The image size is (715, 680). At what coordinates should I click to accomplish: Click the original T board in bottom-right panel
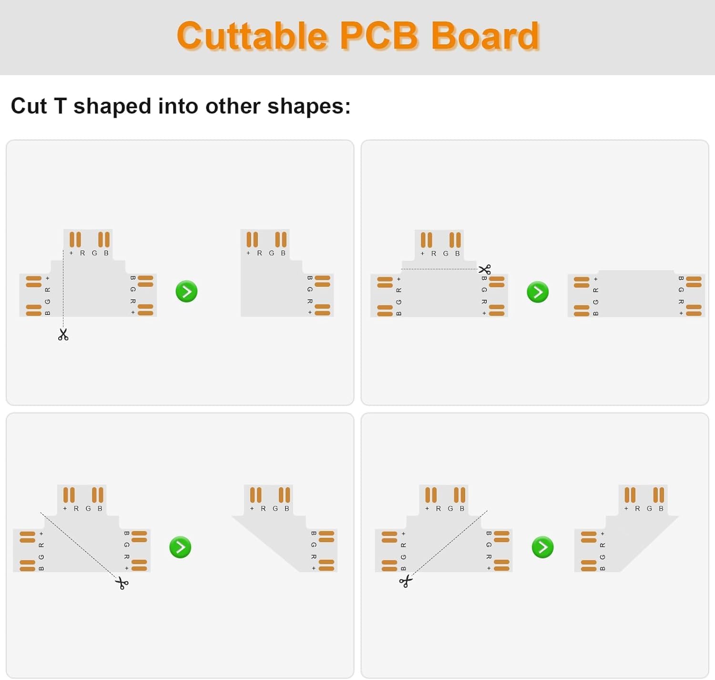click(x=444, y=528)
